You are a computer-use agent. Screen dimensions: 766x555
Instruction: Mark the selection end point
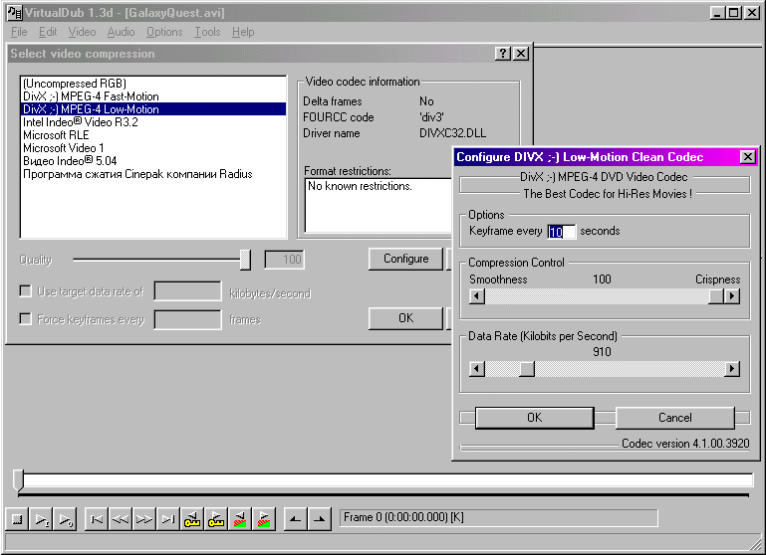[319, 519]
